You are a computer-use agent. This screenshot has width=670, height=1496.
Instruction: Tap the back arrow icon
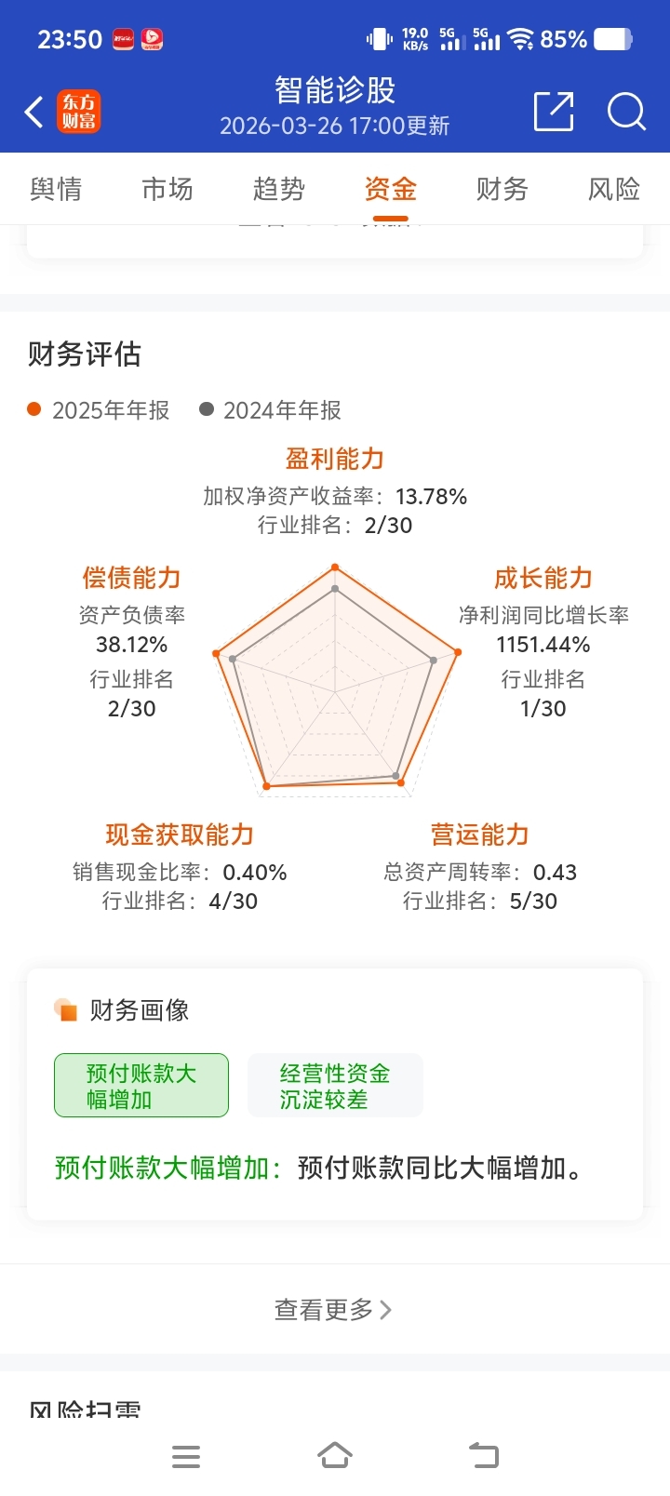click(x=33, y=112)
